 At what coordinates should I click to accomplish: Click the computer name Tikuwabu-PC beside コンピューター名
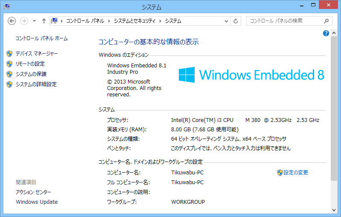tap(187, 173)
